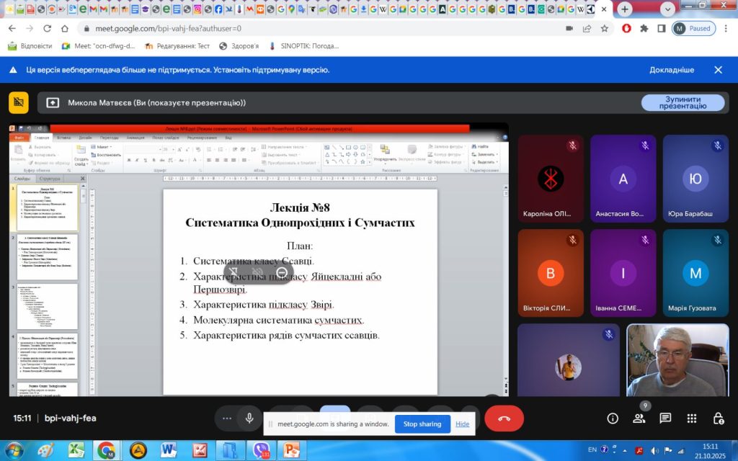Open the Paused profile menu
The image size is (738, 461).
[693, 28]
